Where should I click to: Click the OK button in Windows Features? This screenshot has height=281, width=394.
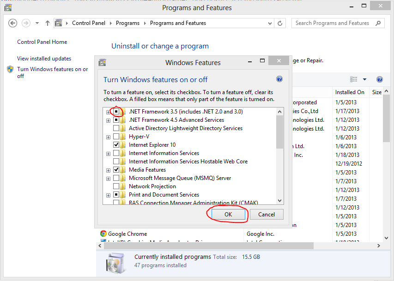(x=228, y=214)
